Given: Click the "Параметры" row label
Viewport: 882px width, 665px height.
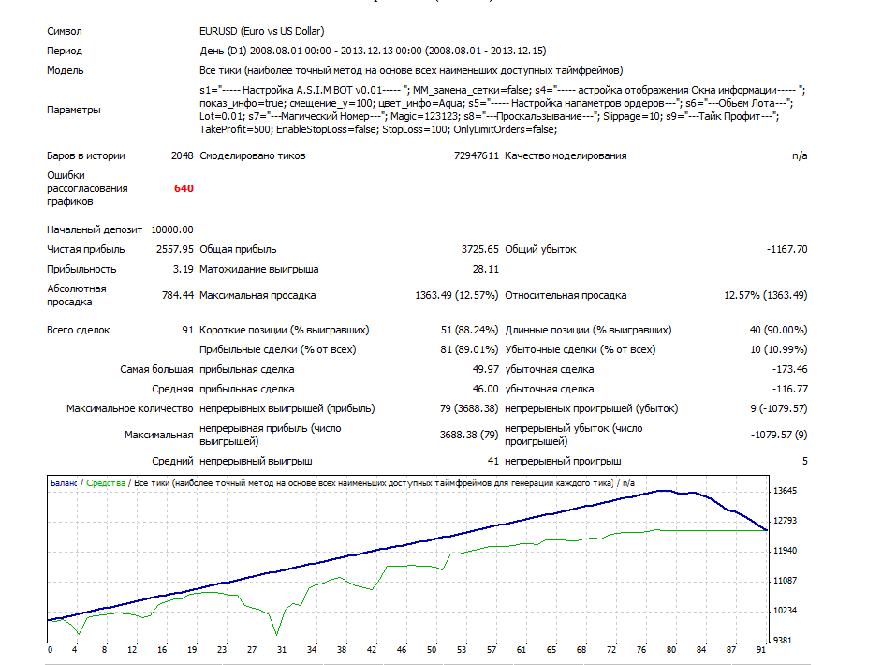Looking at the screenshot, I should [x=74, y=110].
